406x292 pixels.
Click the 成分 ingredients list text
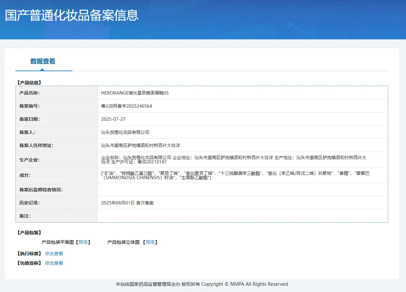235,175
